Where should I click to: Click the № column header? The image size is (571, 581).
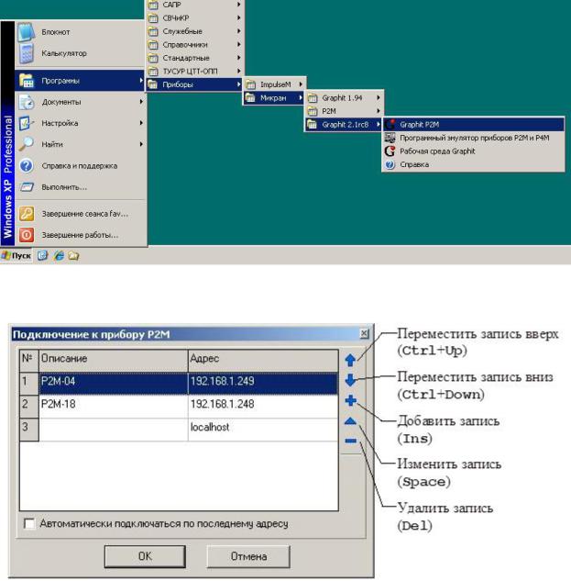[x=29, y=360]
